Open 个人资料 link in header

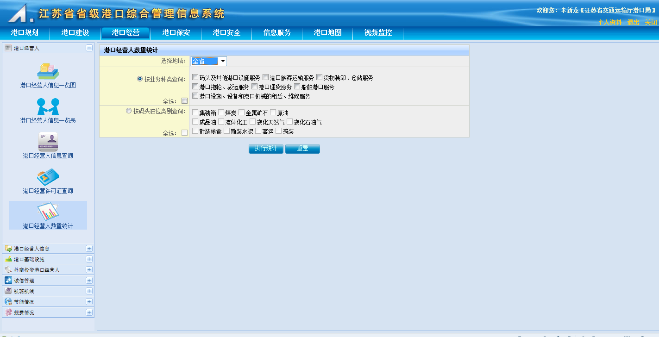(609, 22)
